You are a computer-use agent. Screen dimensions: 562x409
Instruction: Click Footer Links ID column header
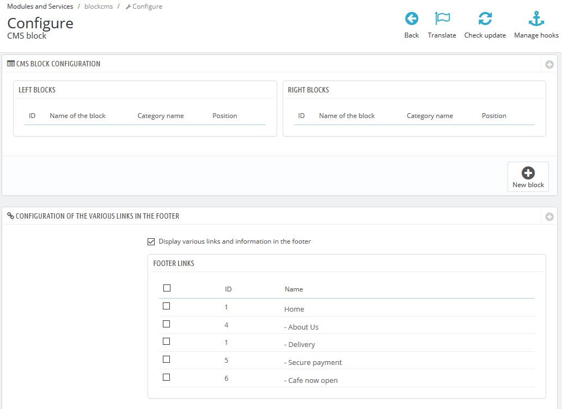(228, 289)
